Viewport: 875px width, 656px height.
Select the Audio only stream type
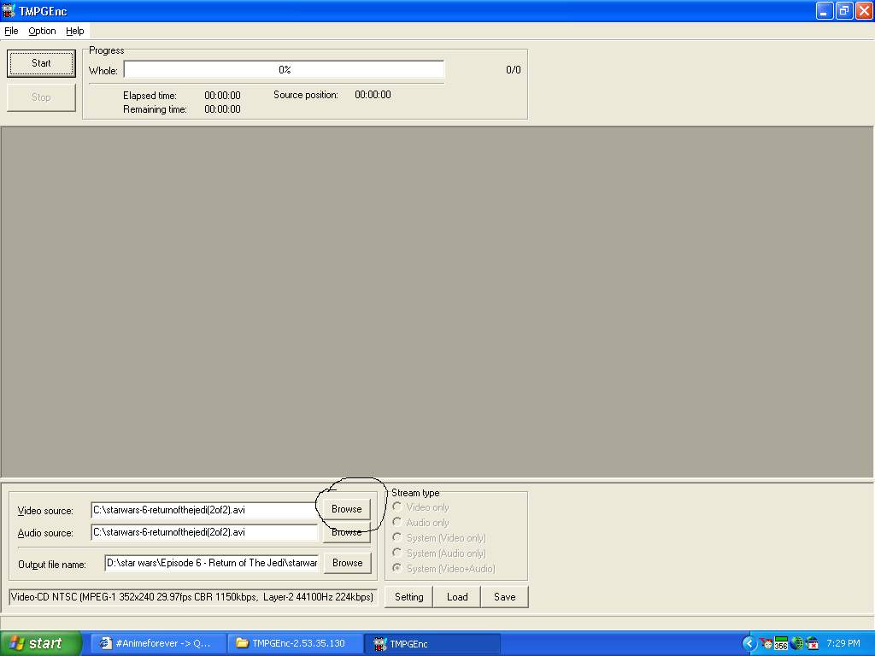click(x=396, y=522)
